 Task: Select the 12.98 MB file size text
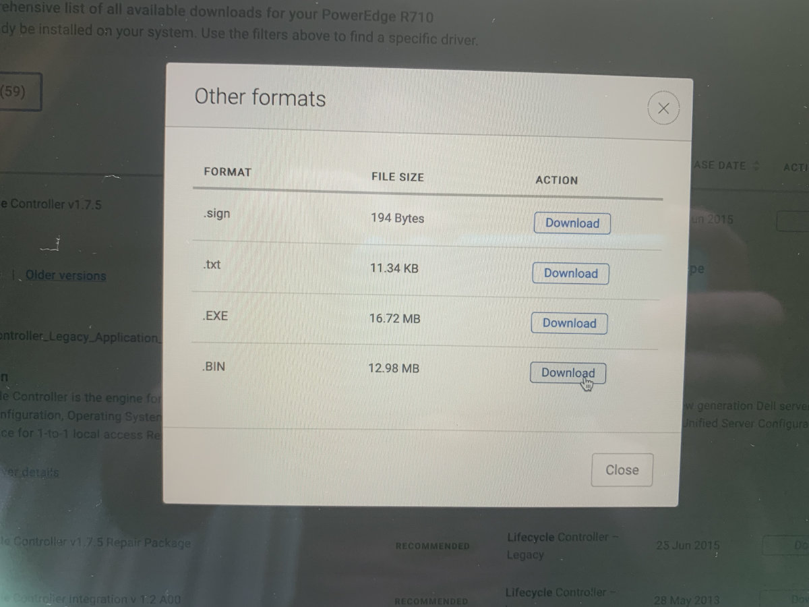pos(394,368)
